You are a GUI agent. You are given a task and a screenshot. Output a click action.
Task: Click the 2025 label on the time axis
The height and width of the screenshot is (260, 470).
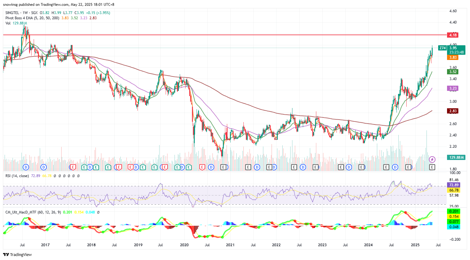(415, 245)
